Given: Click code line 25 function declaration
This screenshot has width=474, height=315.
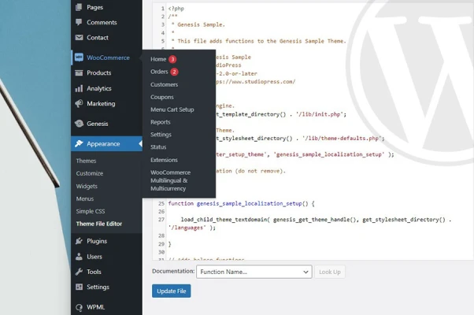Looking at the screenshot, I should point(241,203).
